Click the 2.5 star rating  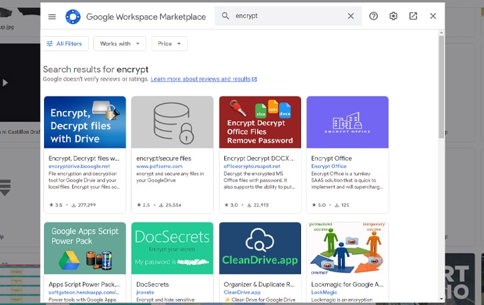144,205
